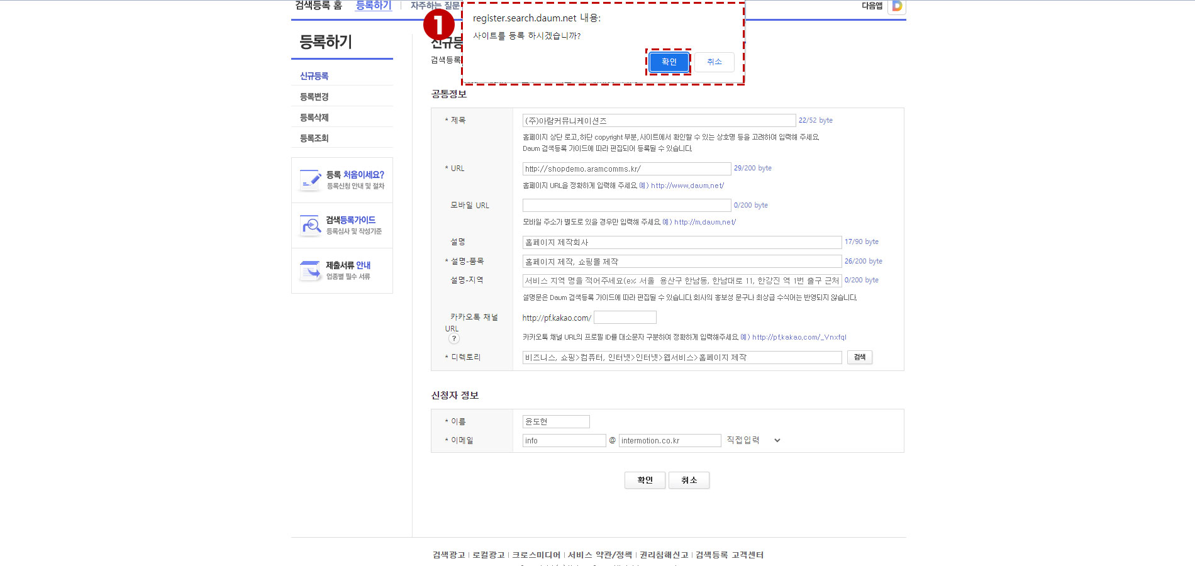1195x566 pixels.
Task: Open 검색광고 footer link
Action: [x=449, y=555]
